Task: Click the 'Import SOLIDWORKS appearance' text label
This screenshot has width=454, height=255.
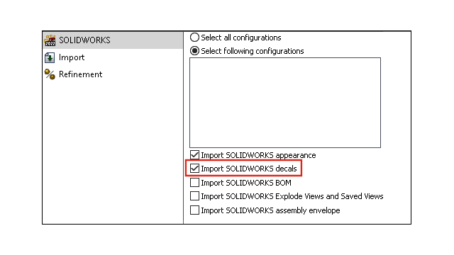Action: click(x=258, y=155)
